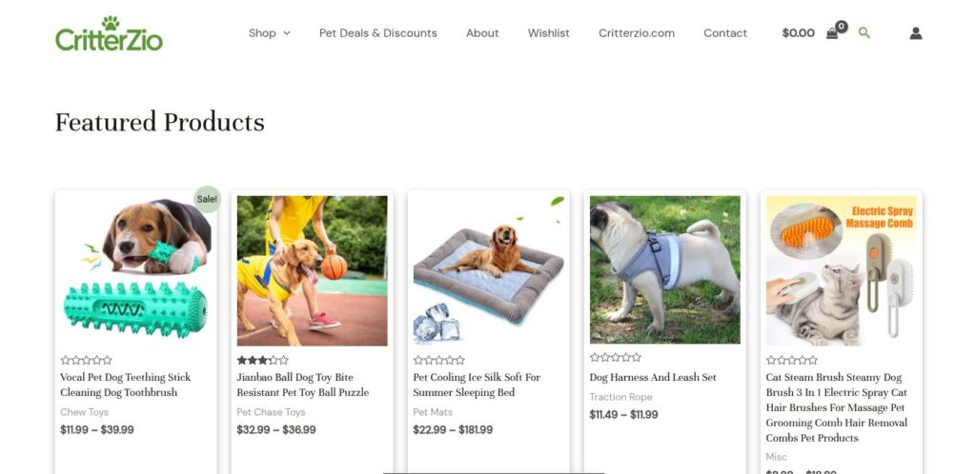Open Dog Harness And Leash Set link

653,377
